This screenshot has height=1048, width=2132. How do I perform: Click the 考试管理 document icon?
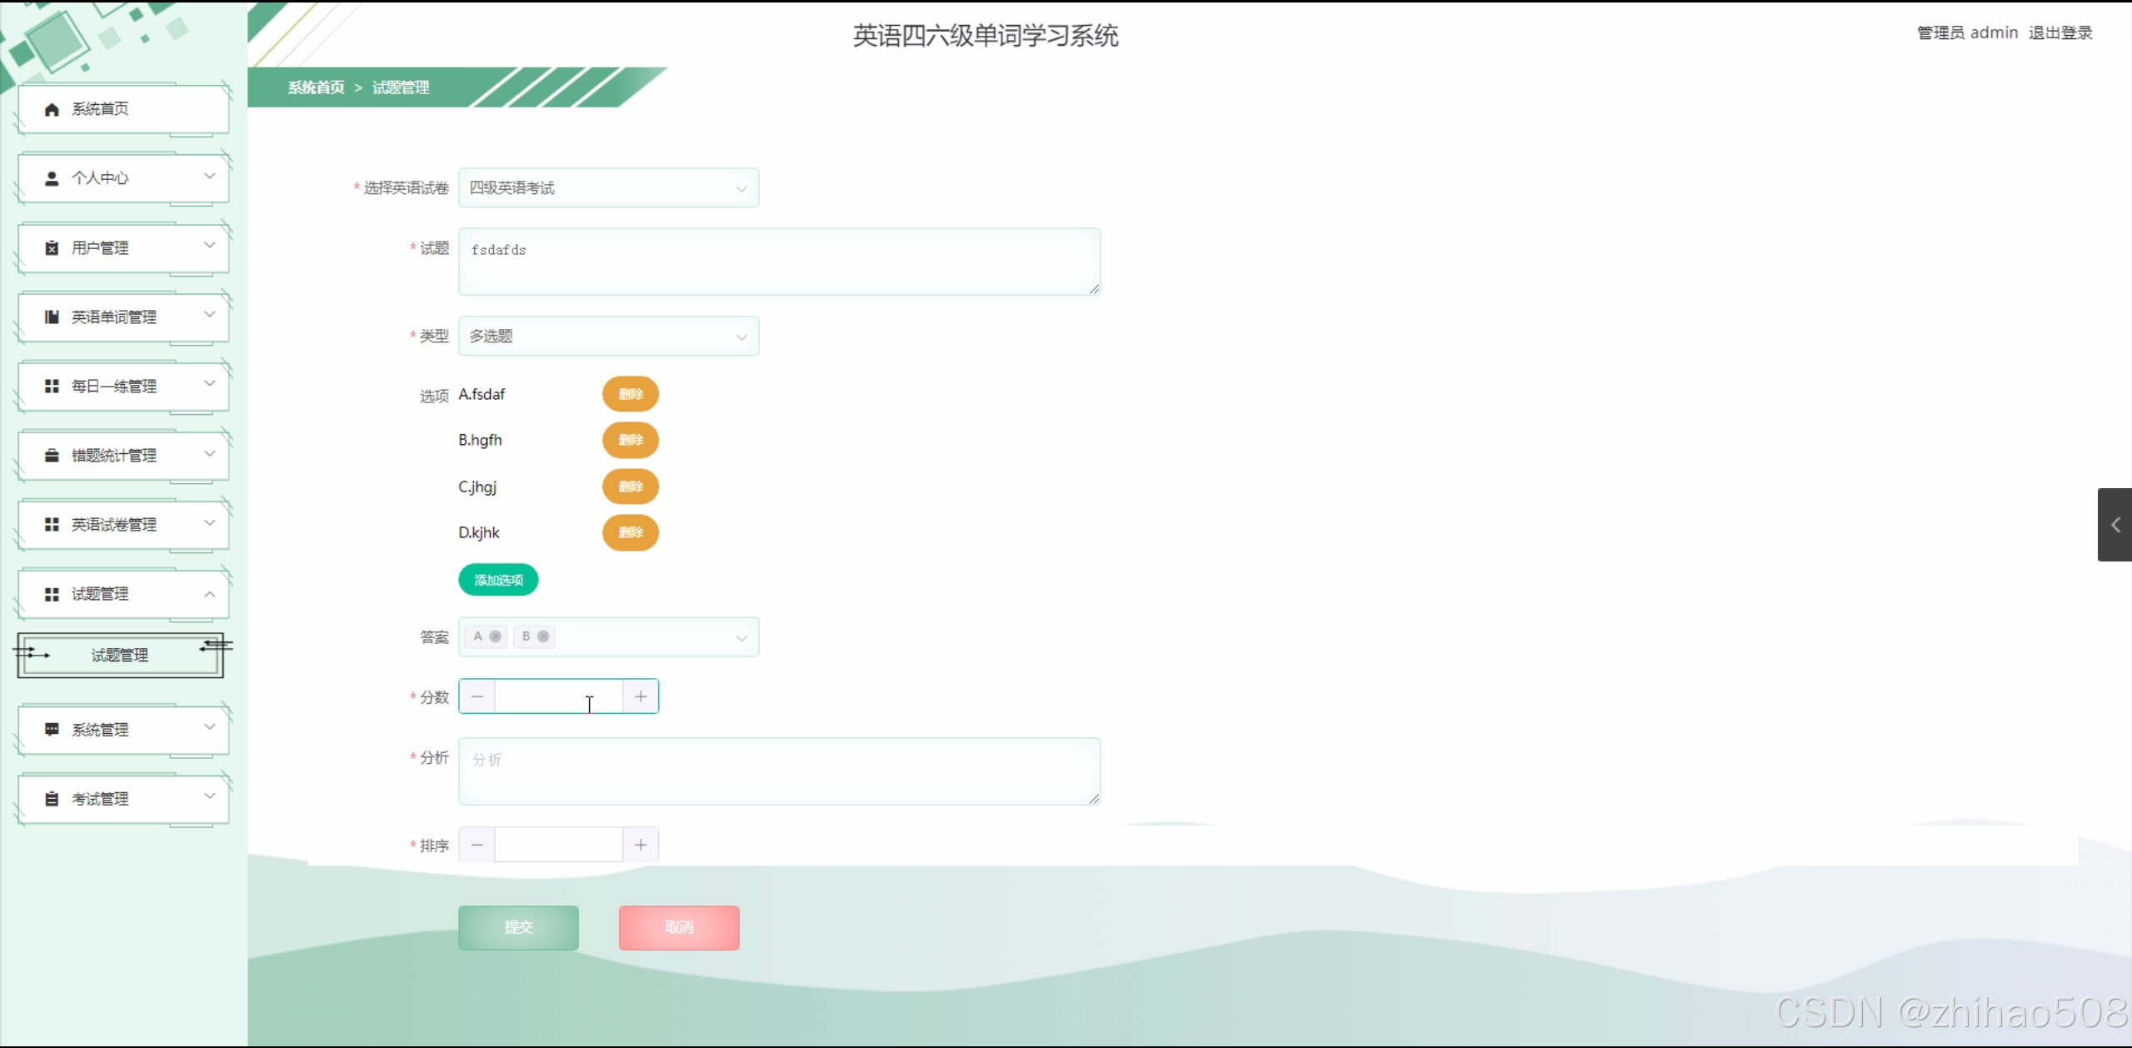tap(51, 797)
